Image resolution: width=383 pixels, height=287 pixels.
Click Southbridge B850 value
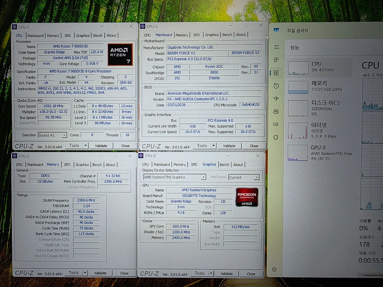coord(214,72)
